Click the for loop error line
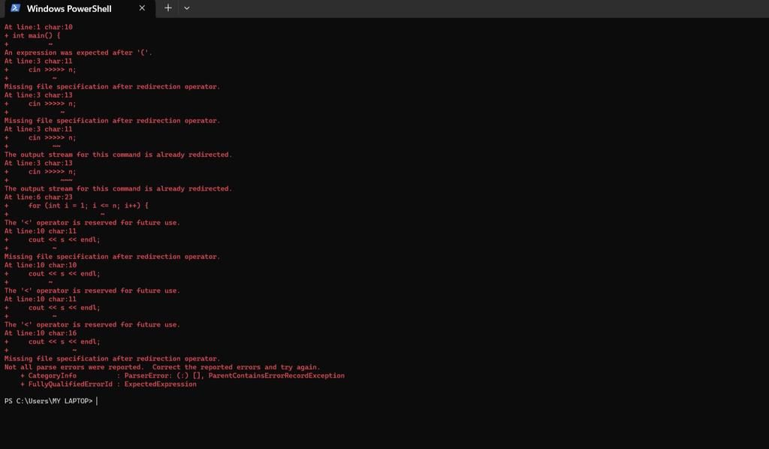769x449 pixels. (75, 205)
